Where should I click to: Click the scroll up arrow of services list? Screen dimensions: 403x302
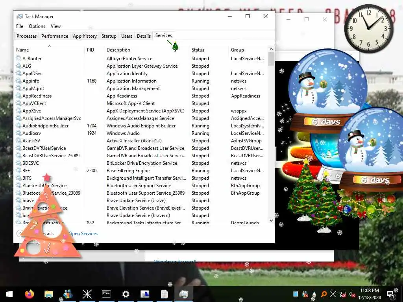click(271, 49)
